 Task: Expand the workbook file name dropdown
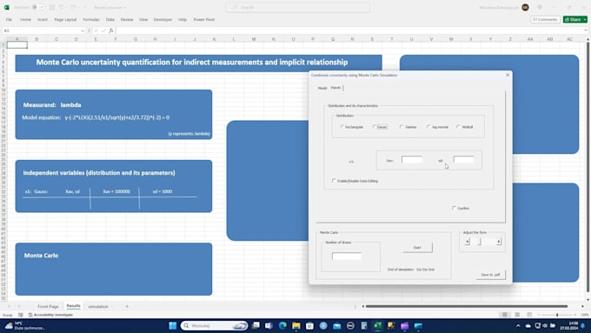[x=125, y=8]
